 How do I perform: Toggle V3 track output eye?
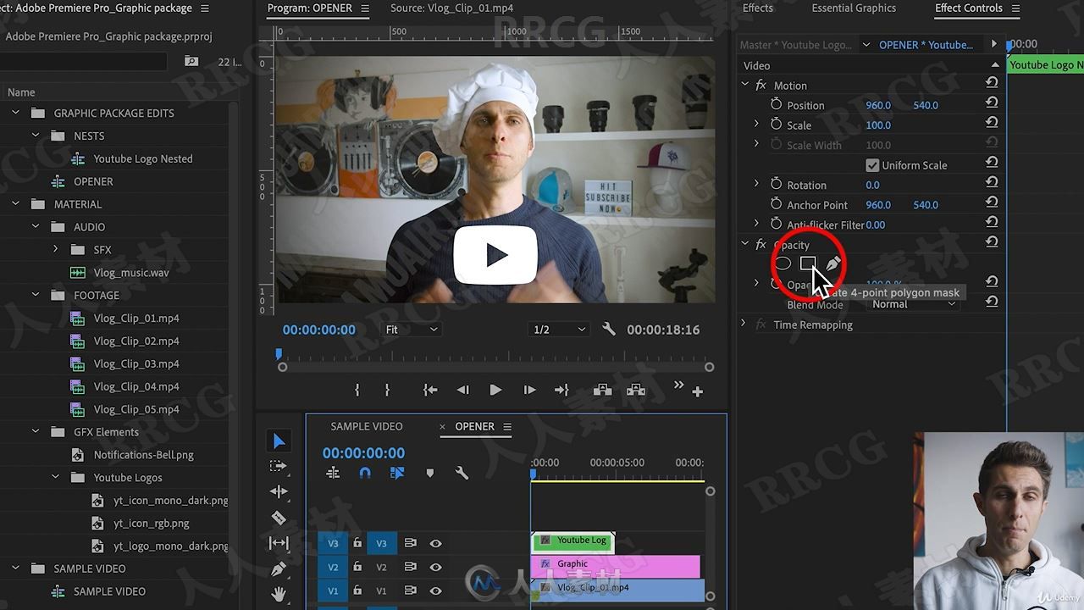click(435, 543)
